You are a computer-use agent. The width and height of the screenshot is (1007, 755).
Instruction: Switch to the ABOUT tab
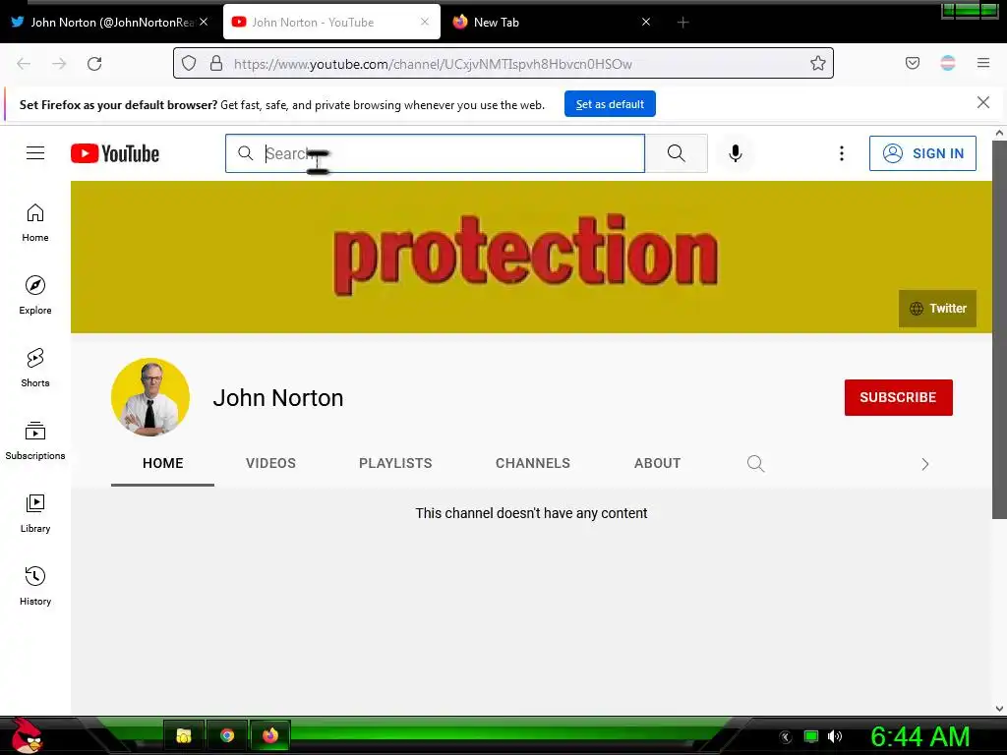[657, 463]
